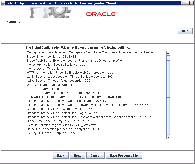Click the Help button
195x164 pixels.
pos(185,31)
